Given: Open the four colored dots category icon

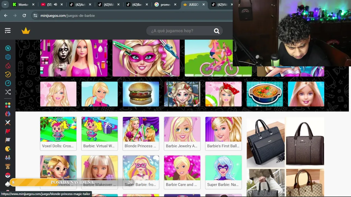Looking at the screenshot, I should point(8,105).
